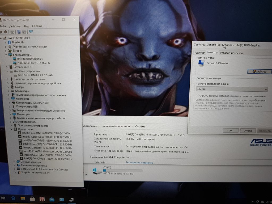
Task: Click the OS (C:) drive usage bar
Action: [x=122, y=171]
